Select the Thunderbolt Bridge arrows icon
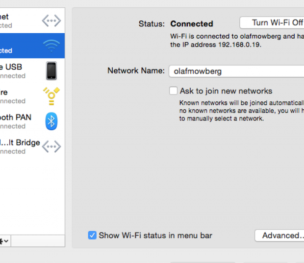304x263 pixels. tap(51, 146)
